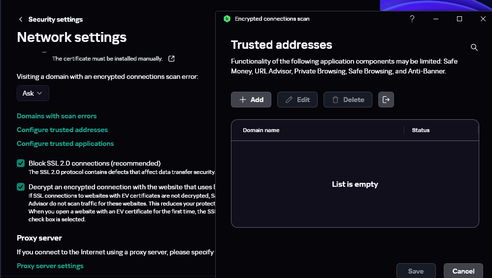Minimize the Encrypted connections scan window

coord(436,19)
